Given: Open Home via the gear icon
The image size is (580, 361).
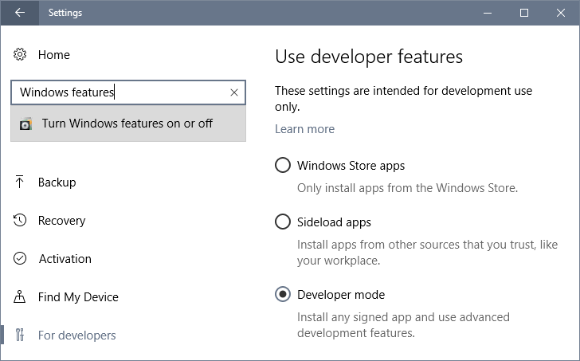Looking at the screenshot, I should (x=20, y=54).
